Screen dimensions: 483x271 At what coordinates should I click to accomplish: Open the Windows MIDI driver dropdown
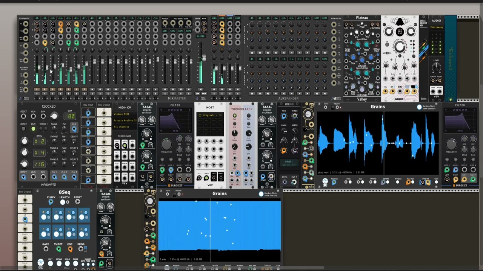point(124,114)
